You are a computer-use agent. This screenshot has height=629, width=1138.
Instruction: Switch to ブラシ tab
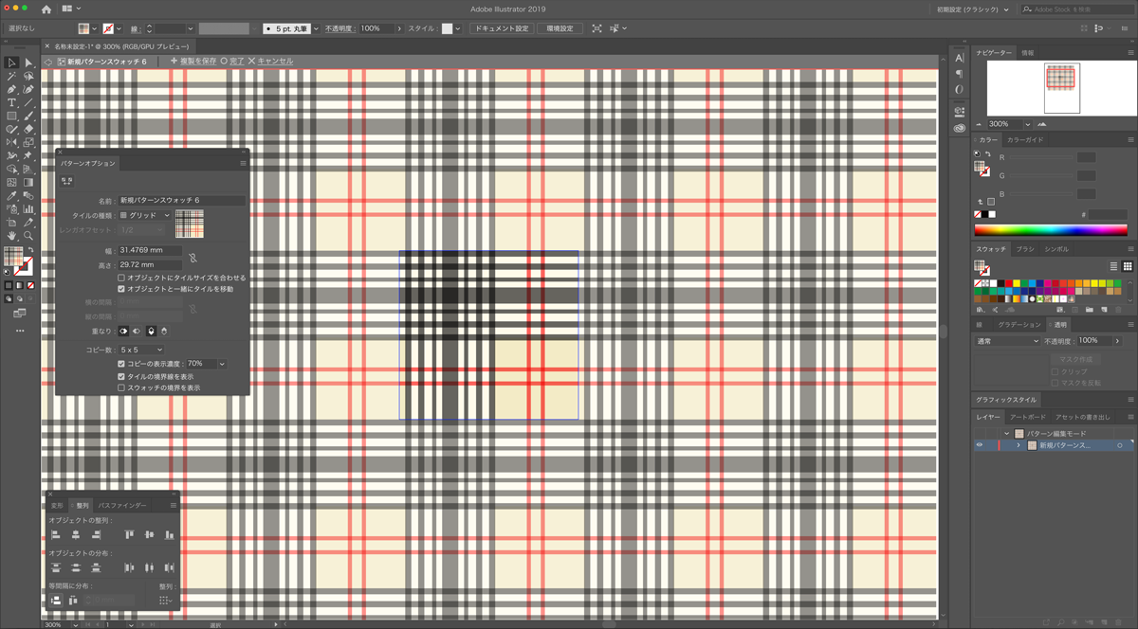point(1025,249)
